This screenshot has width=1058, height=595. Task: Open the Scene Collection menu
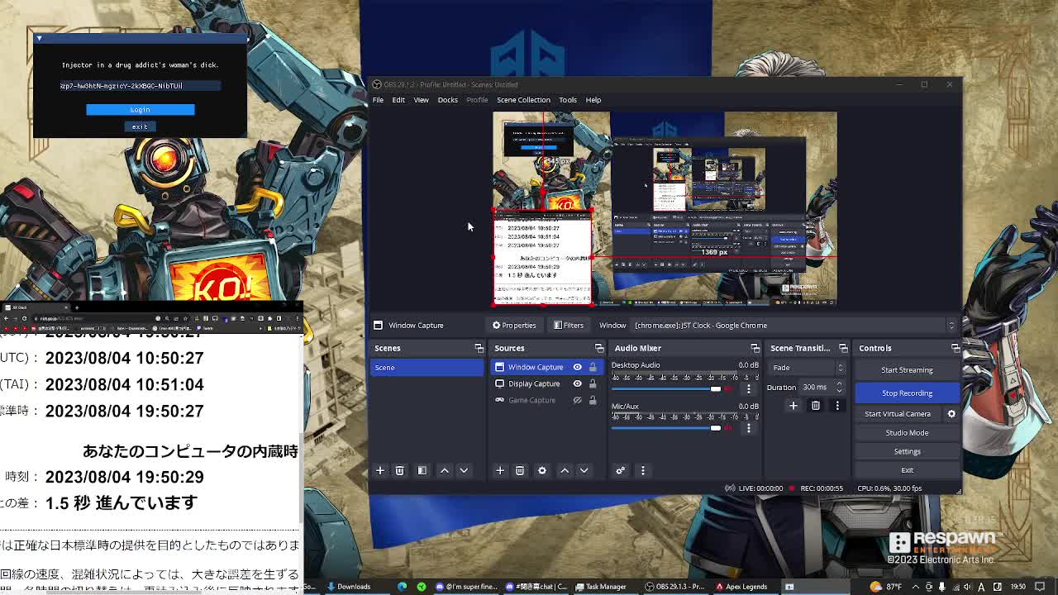coord(523,99)
